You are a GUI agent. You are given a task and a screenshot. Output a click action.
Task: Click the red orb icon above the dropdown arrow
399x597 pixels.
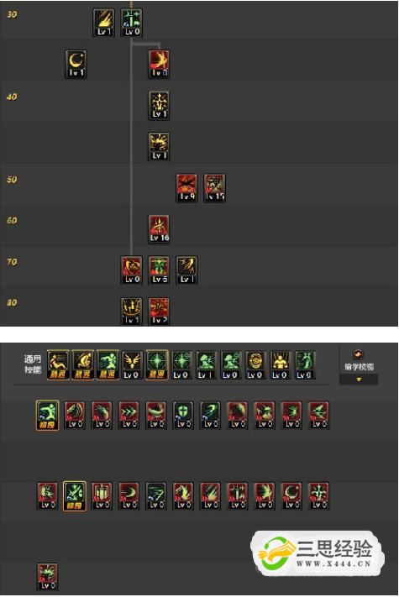point(358,355)
